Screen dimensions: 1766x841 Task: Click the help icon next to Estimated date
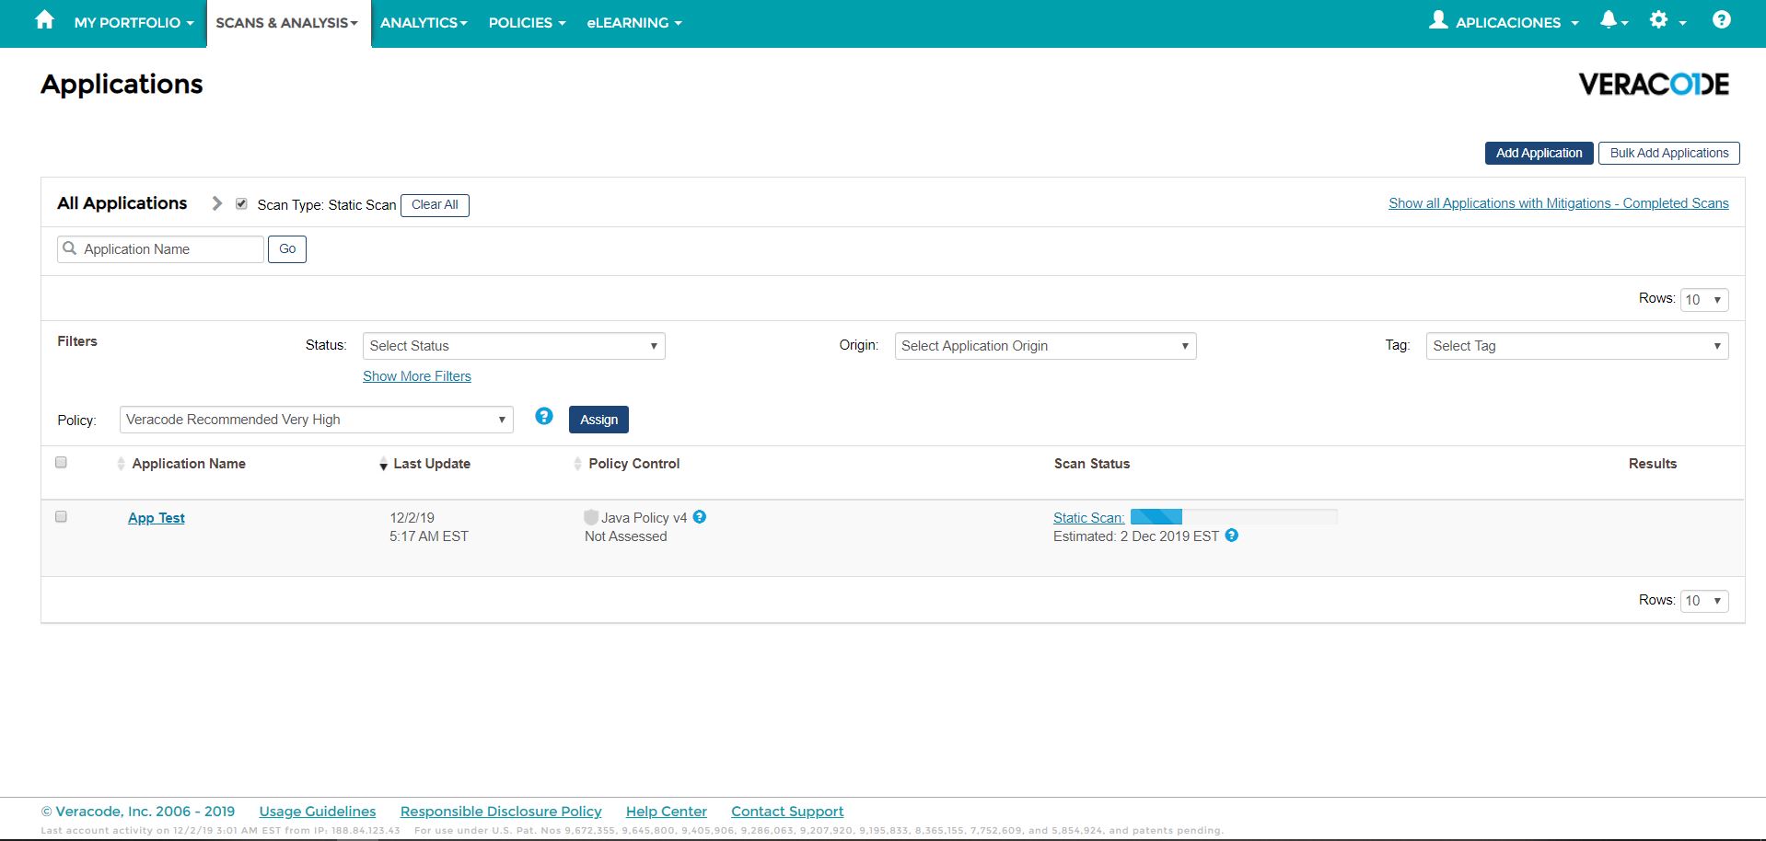(1231, 536)
